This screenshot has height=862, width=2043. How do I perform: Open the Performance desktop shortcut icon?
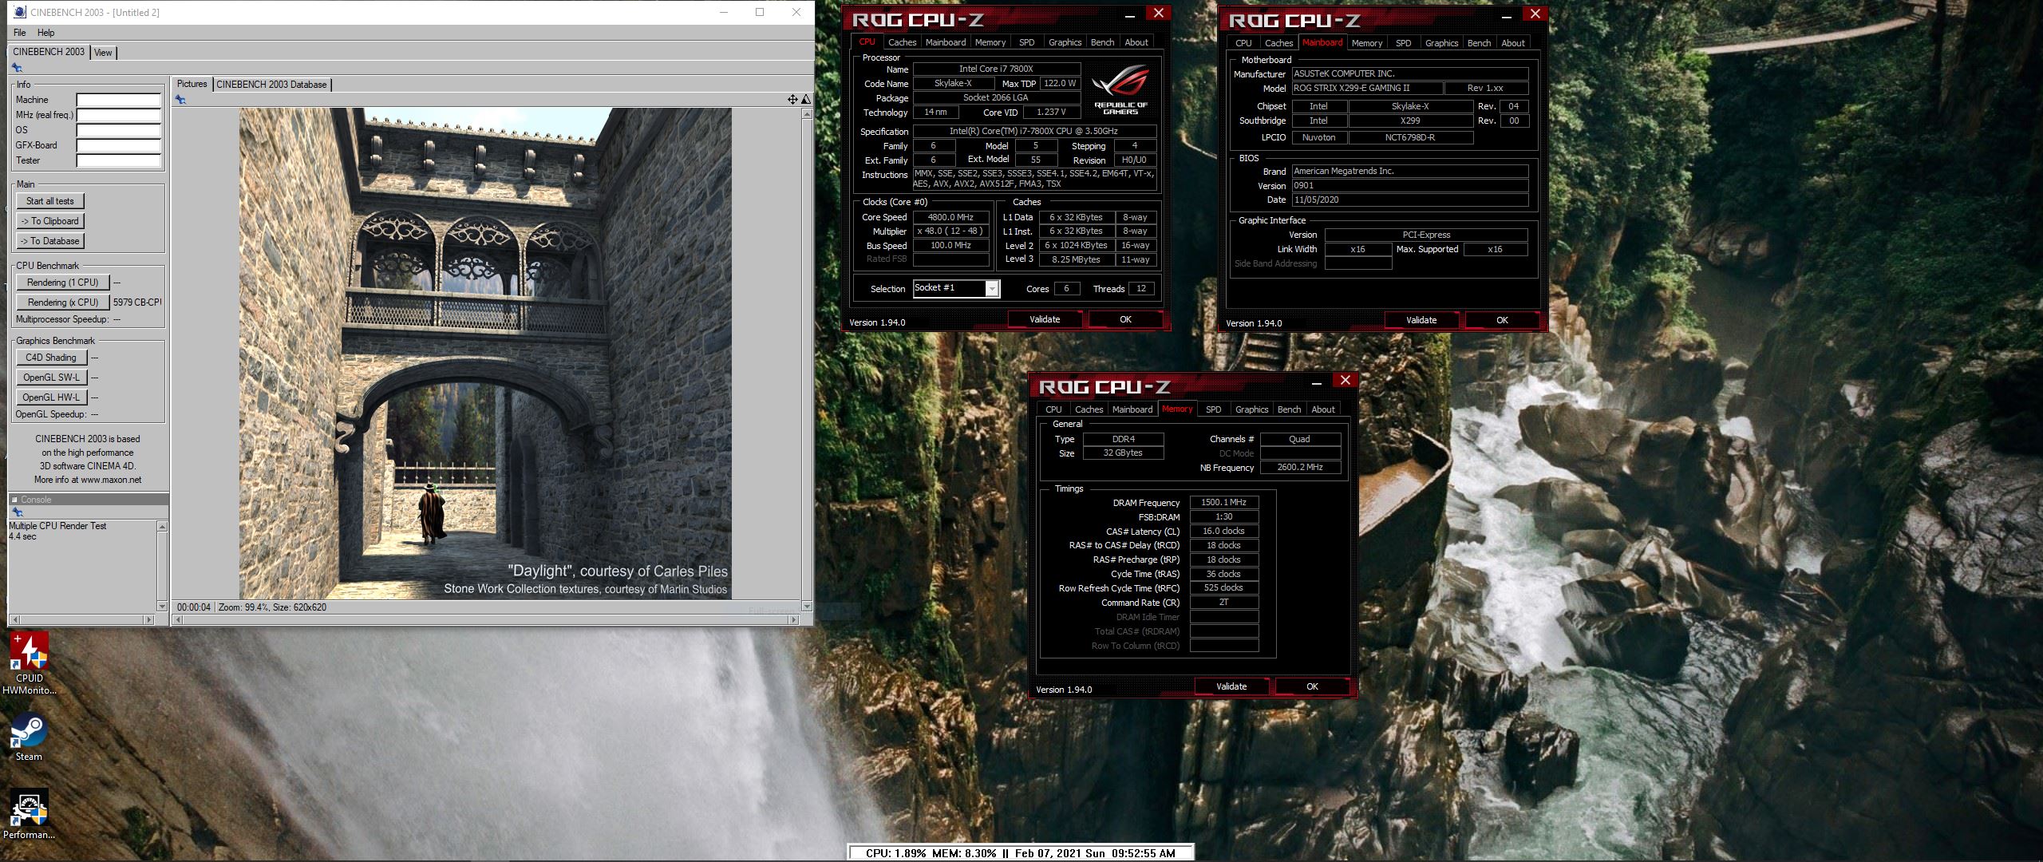(29, 814)
